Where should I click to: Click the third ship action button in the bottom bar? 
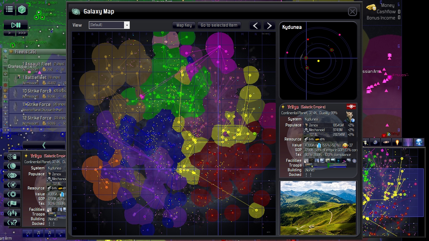coord(49,233)
